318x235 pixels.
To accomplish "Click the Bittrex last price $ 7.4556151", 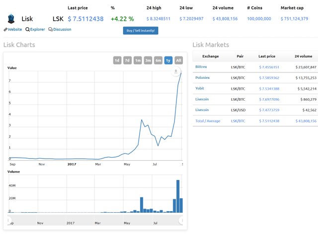I will click(x=269, y=67).
